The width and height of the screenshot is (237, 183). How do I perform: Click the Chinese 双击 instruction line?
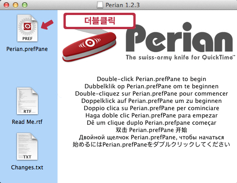152,130
